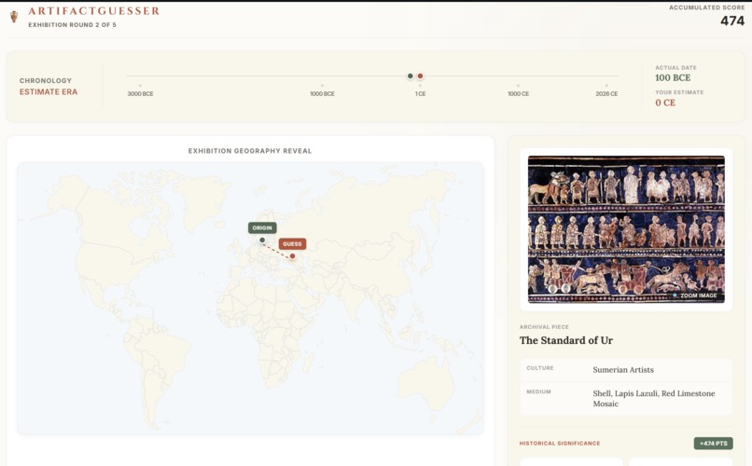Click the culture value Sumerian Artists
752x466 pixels.
pyautogui.click(x=623, y=370)
